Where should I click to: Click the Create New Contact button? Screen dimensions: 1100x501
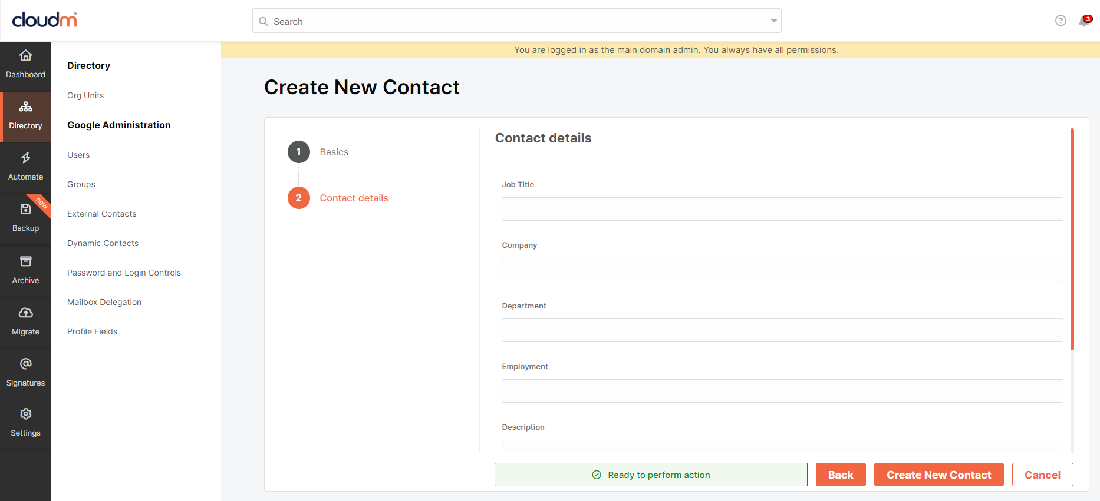pyautogui.click(x=939, y=475)
